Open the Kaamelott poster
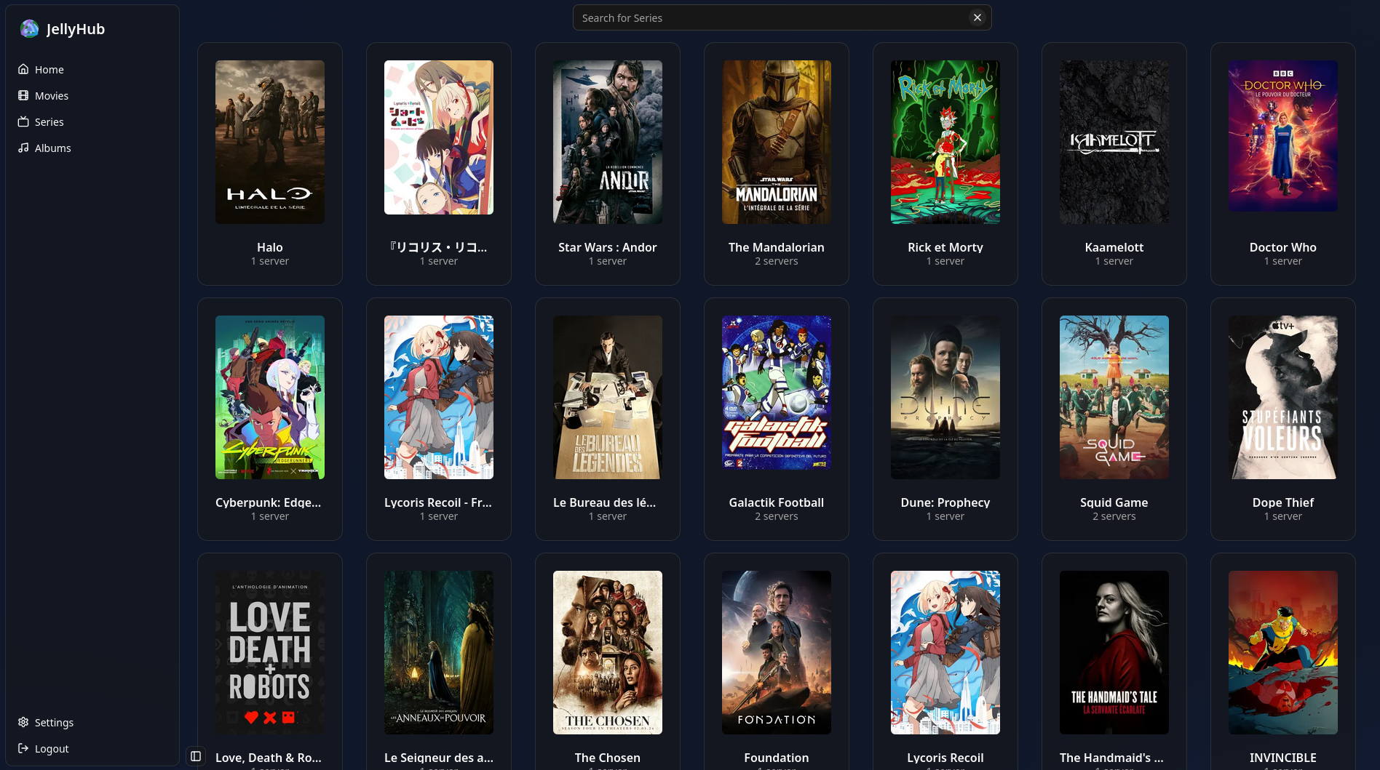The height and width of the screenshot is (770, 1380). [x=1114, y=142]
